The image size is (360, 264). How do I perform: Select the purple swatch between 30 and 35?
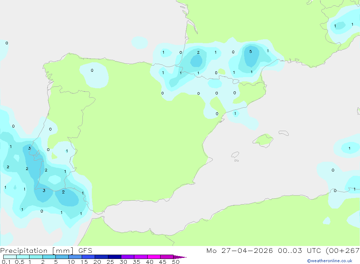(x=127, y=257)
